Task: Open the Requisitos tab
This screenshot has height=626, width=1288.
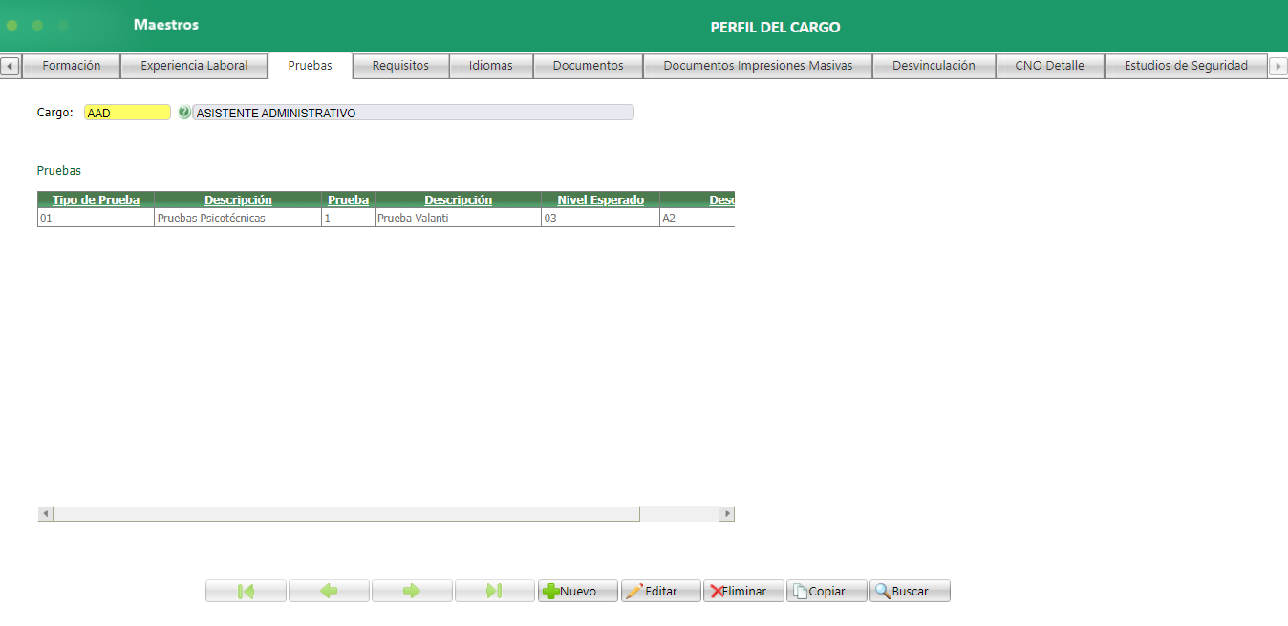Action: click(400, 66)
